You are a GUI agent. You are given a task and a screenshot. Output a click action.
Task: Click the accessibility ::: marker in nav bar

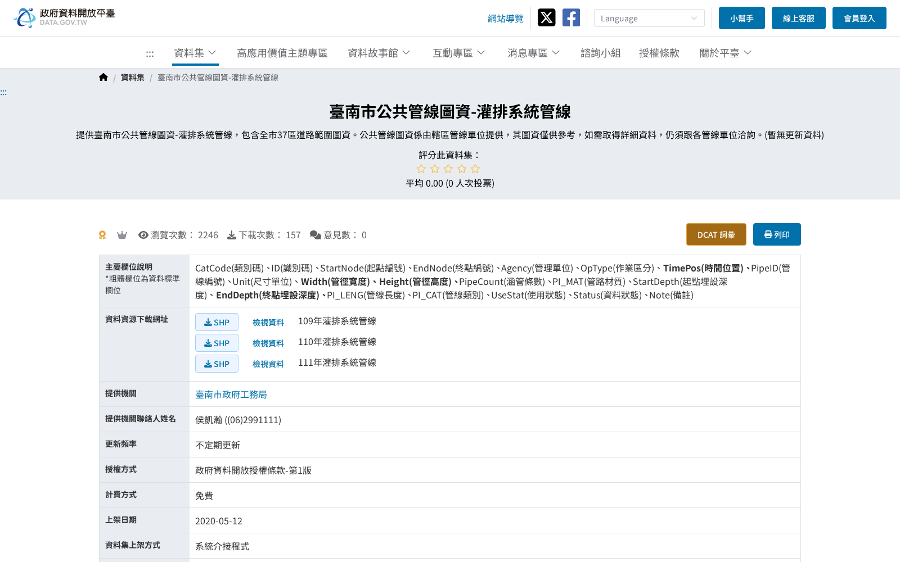(x=150, y=54)
